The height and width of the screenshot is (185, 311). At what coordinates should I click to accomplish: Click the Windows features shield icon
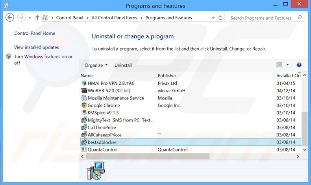coord(8,56)
